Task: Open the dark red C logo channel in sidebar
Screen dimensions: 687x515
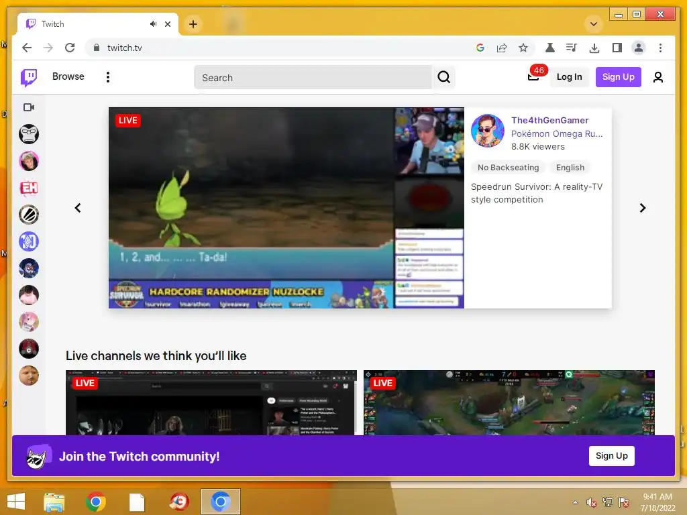Action: click(x=29, y=349)
